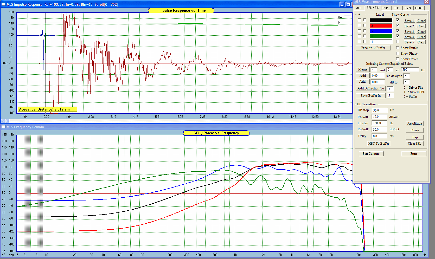Image resolution: width=435 pixels, height=259 pixels.
Task: Click the Roll-off field showing 36.0
Action: [380, 129]
